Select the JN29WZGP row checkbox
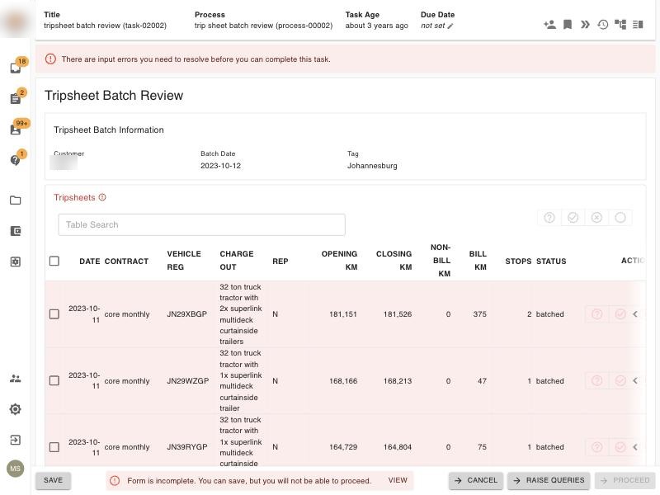The height and width of the screenshot is (495, 660). pos(54,381)
